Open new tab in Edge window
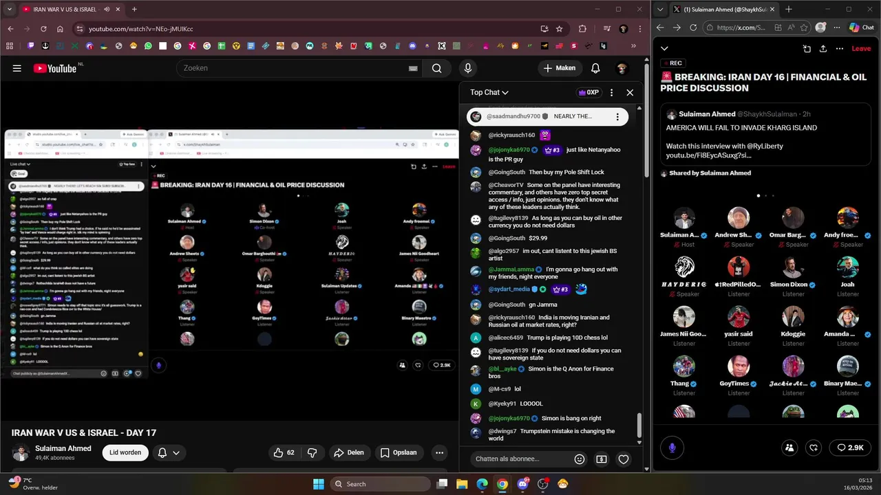The image size is (881, 495). coord(789,10)
